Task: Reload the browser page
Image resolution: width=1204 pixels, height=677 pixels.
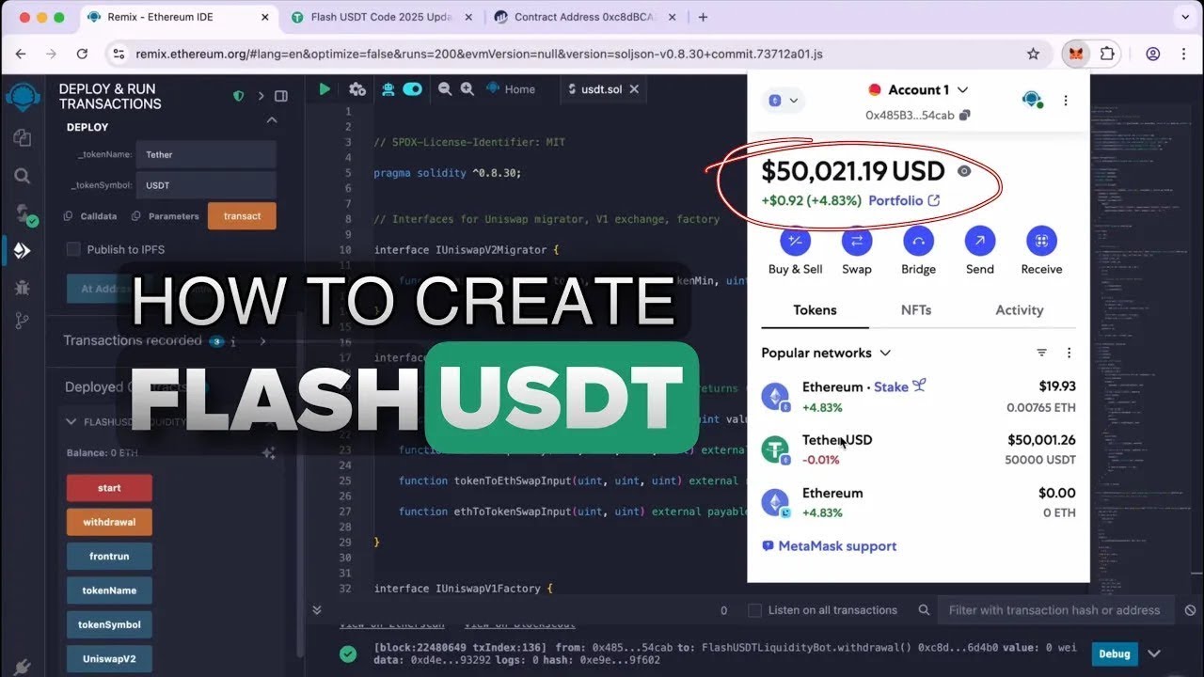Action: (82, 54)
